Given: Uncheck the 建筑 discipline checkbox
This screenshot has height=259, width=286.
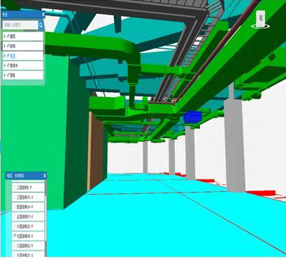Looking at the screenshot, I should (8, 36).
